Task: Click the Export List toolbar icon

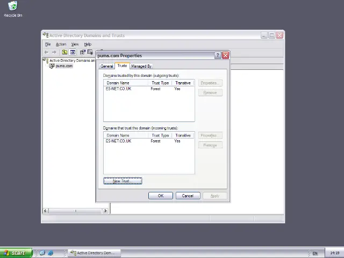Action: pyautogui.click(x=90, y=52)
